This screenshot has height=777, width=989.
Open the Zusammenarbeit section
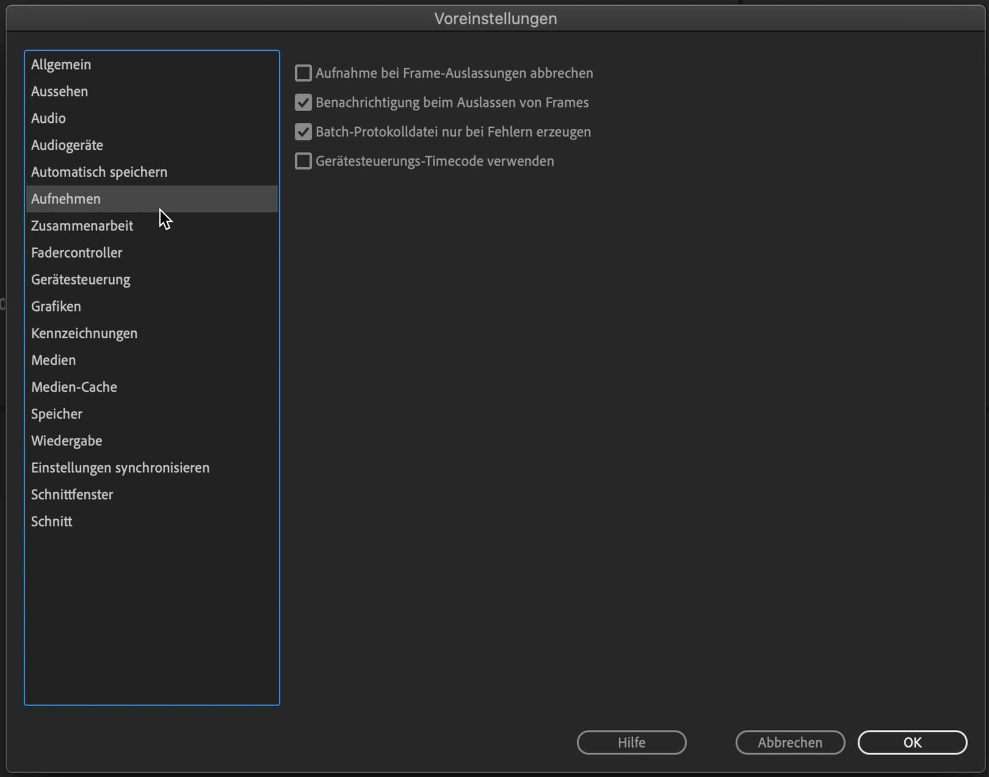(x=82, y=226)
